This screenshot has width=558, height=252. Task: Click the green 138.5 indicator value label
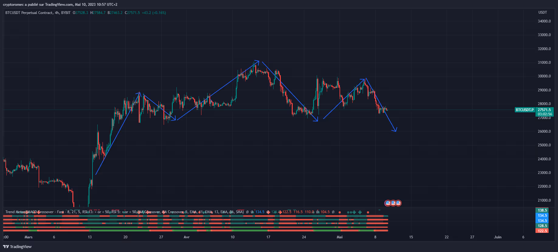pos(542,210)
